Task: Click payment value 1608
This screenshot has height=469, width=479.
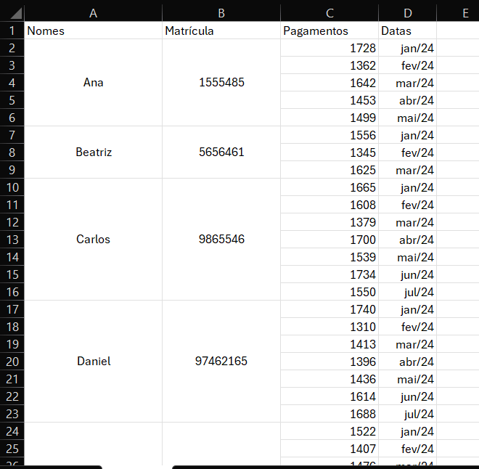Action: [x=329, y=205]
